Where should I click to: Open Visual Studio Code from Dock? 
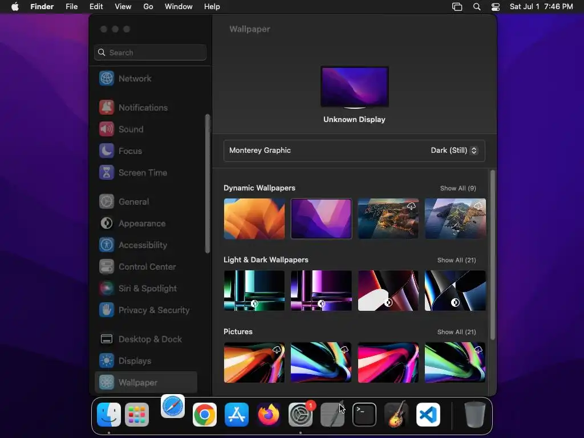click(x=428, y=415)
